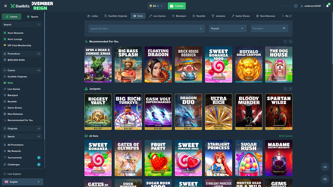Open the hamburger menu icon
This screenshot has width=333, height=187.
[6, 6]
